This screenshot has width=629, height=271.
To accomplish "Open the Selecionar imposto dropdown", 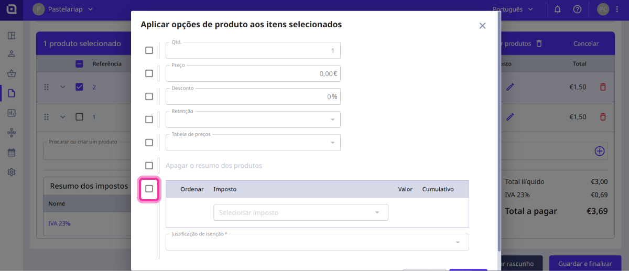I will pyautogui.click(x=301, y=212).
